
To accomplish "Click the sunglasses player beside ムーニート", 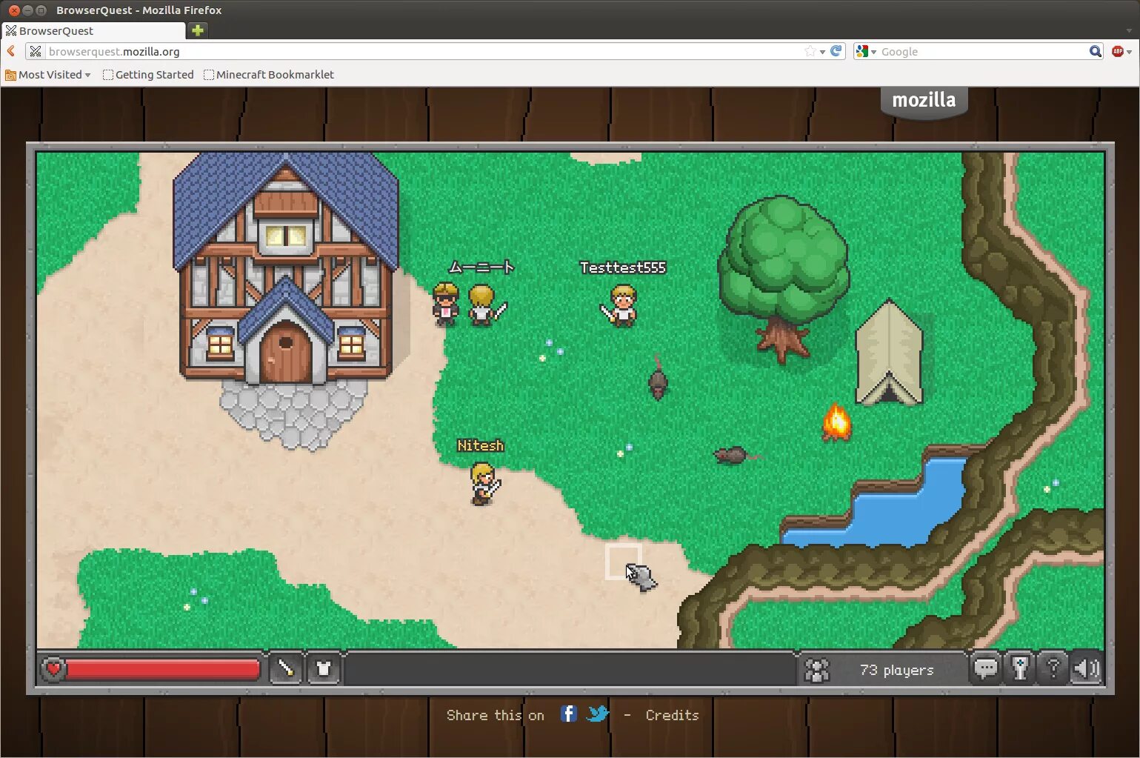I will (445, 305).
